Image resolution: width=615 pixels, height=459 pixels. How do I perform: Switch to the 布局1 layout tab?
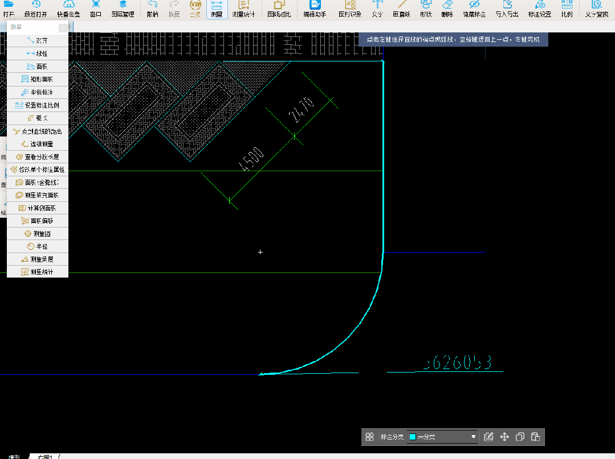46,456
